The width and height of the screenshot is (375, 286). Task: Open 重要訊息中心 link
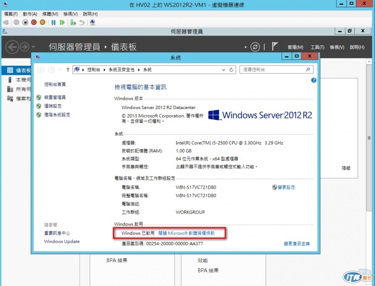57,233
